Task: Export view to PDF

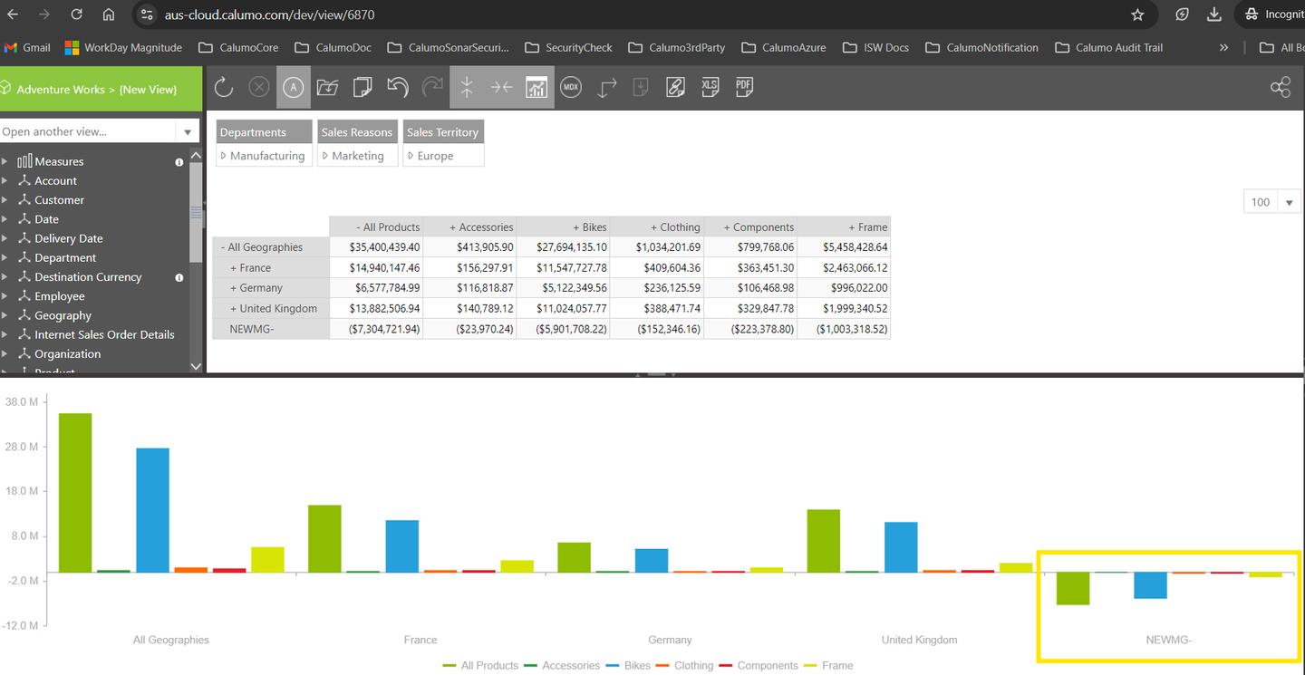Action: coord(744,87)
